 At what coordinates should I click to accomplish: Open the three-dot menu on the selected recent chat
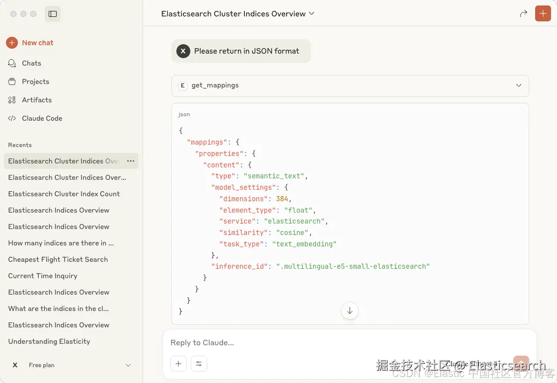pos(131,161)
